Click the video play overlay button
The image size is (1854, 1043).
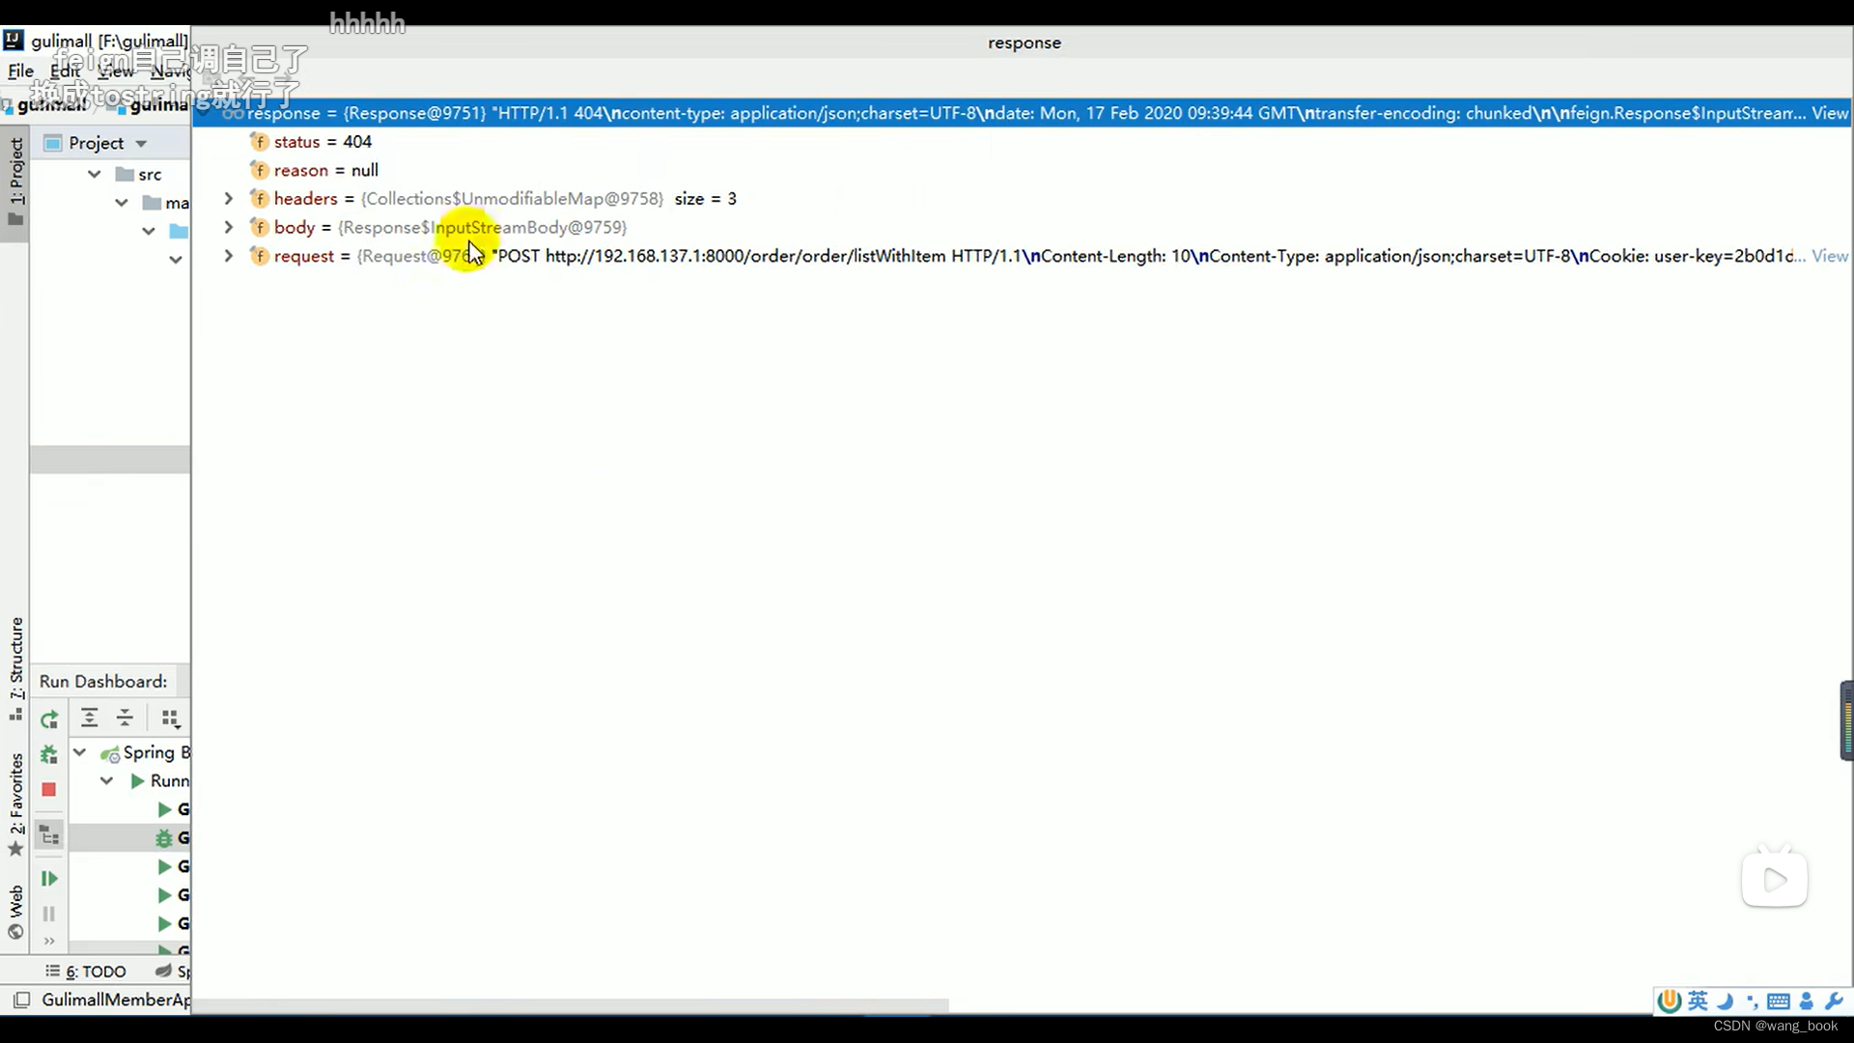pos(1775,880)
